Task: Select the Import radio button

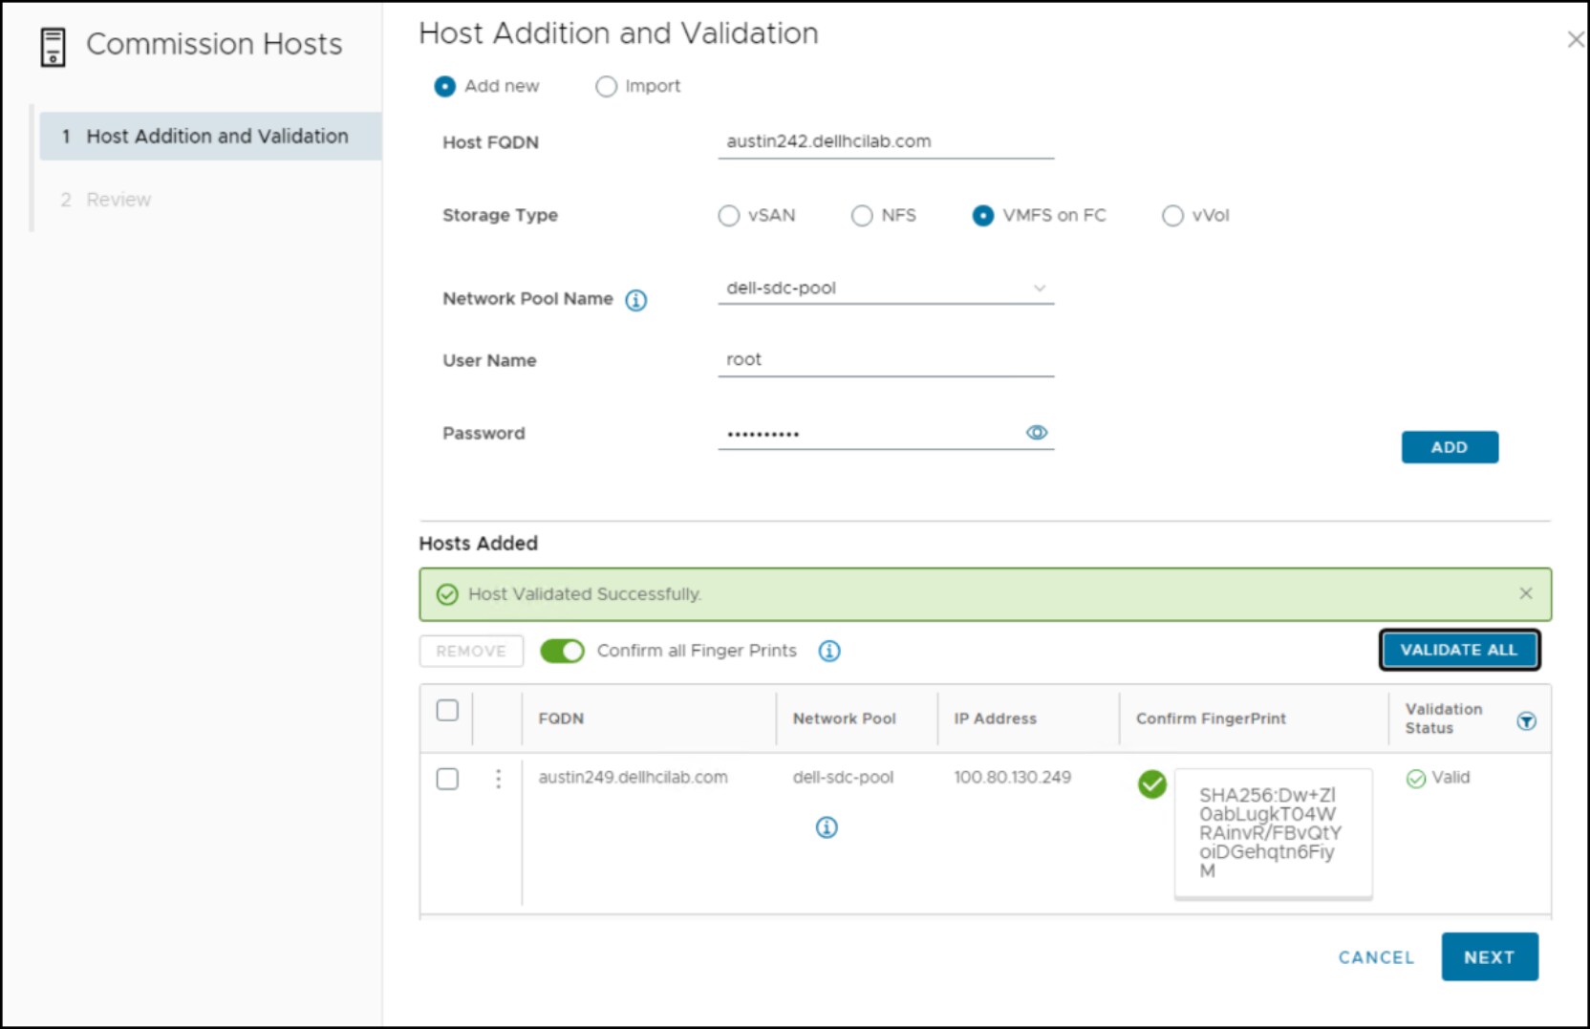Action: point(606,86)
